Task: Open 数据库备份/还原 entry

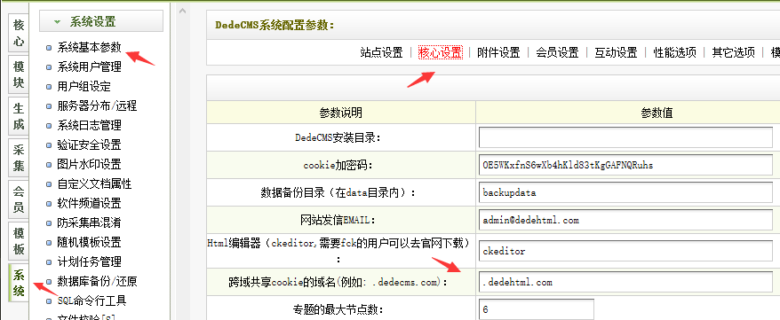Action: pyautogui.click(x=97, y=281)
